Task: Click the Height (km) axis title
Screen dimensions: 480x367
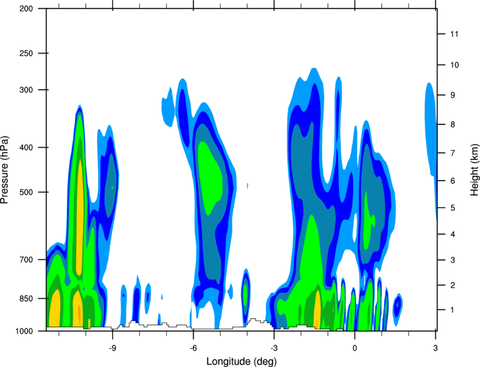Action: pyautogui.click(x=474, y=170)
